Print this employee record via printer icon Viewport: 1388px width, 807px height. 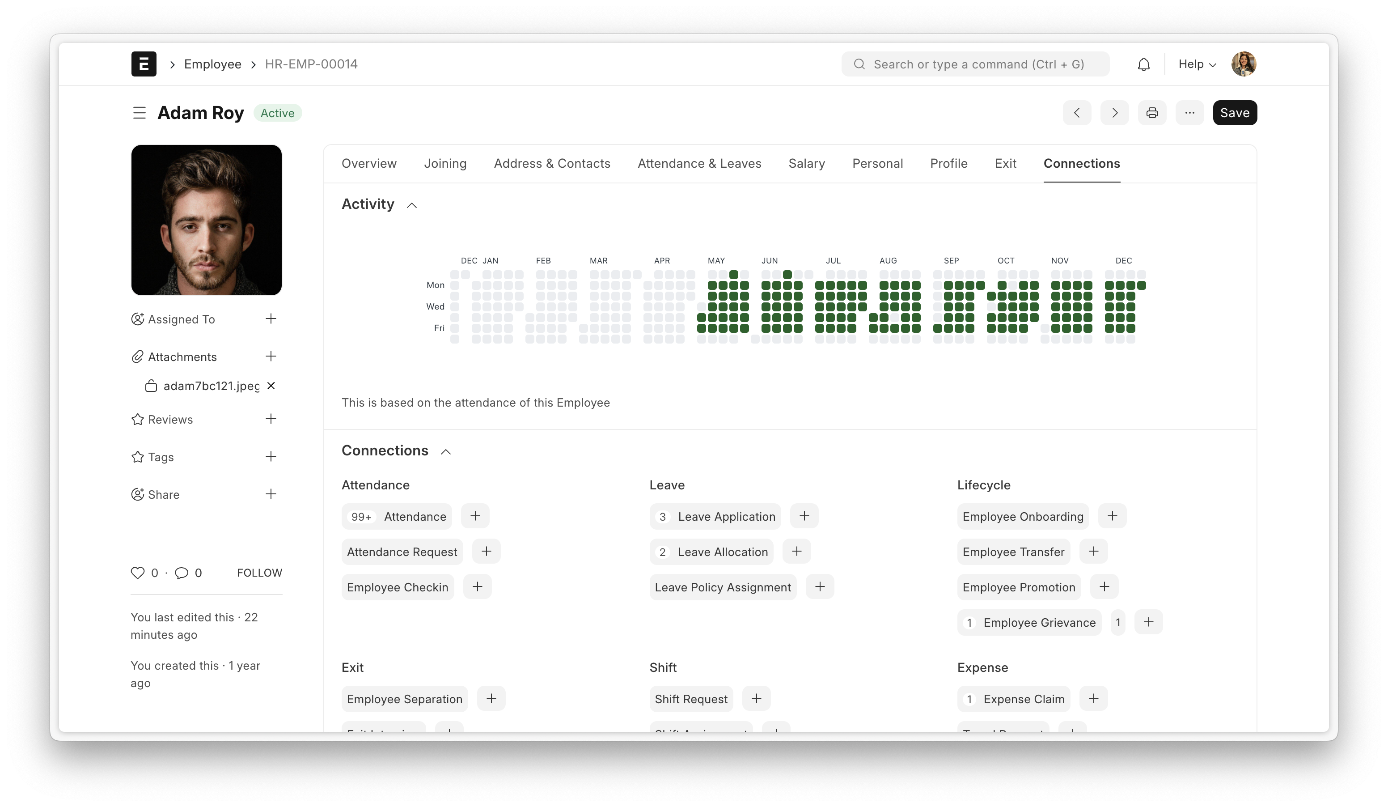point(1152,113)
